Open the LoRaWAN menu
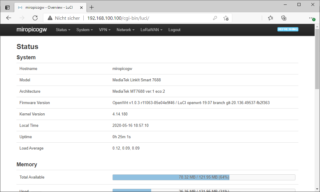Viewport: 320px width, 192px height. click(151, 30)
